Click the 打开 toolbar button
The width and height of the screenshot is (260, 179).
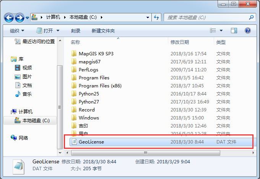pos(48,31)
